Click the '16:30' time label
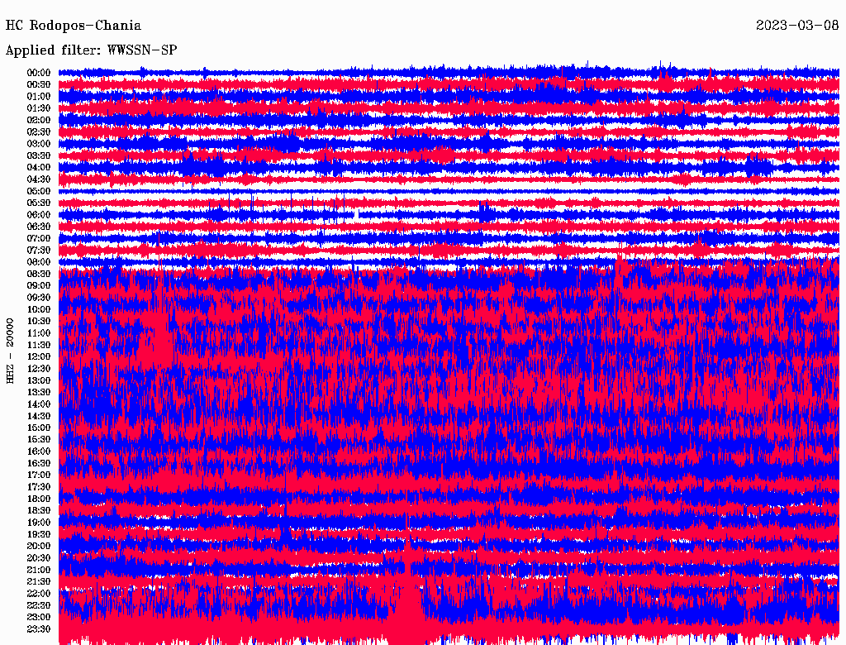 [39, 464]
